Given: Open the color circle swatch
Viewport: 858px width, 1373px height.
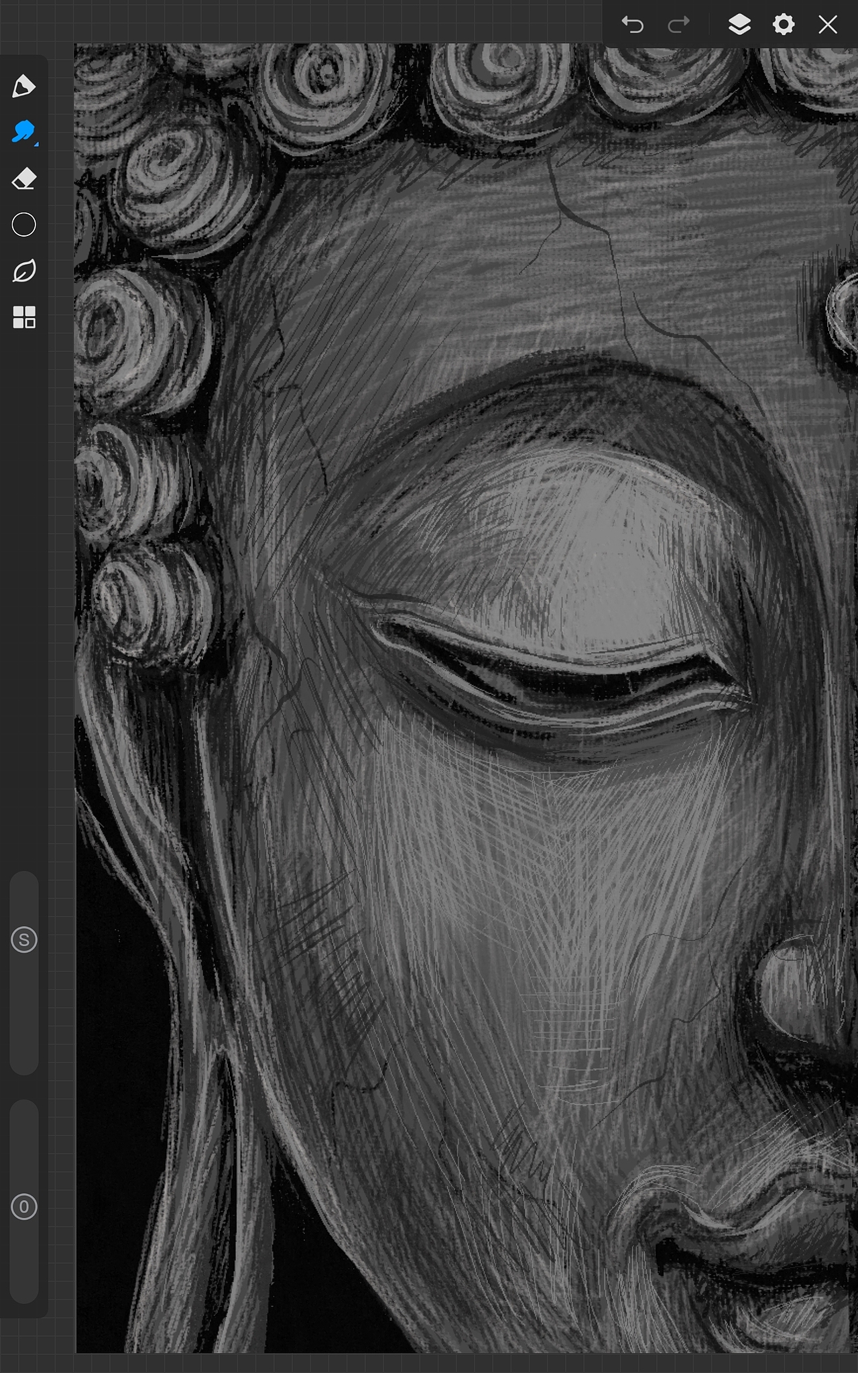Looking at the screenshot, I should [24, 225].
